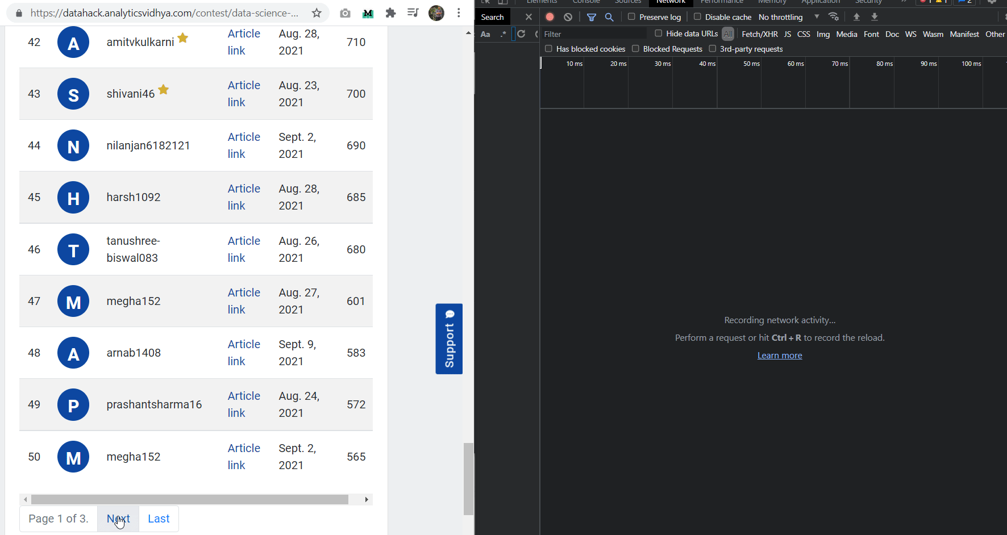Filter requests by Fetch/XHR type
Image resolution: width=1007 pixels, height=535 pixels.
tap(759, 34)
